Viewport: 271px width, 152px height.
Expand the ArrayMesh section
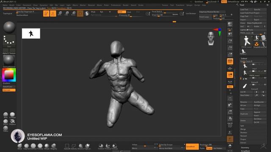pos(246,151)
